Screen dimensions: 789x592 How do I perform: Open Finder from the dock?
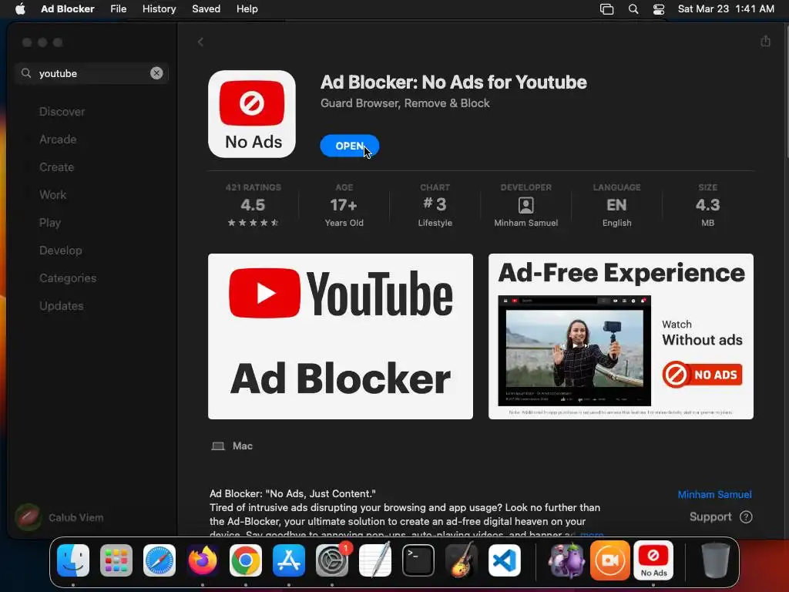coord(73,560)
